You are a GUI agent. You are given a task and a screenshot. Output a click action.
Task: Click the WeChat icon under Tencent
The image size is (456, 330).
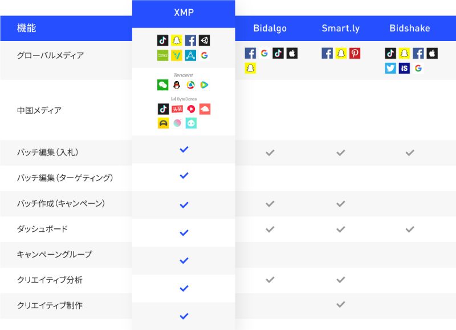point(163,84)
